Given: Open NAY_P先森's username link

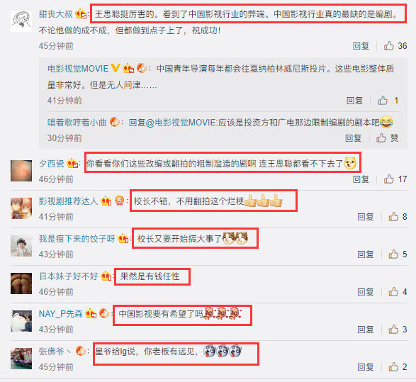Looking at the screenshot, I should pyautogui.click(x=61, y=314).
